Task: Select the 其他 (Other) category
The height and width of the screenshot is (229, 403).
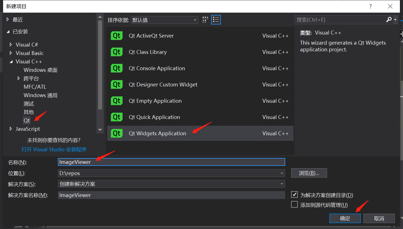Action: [29, 112]
